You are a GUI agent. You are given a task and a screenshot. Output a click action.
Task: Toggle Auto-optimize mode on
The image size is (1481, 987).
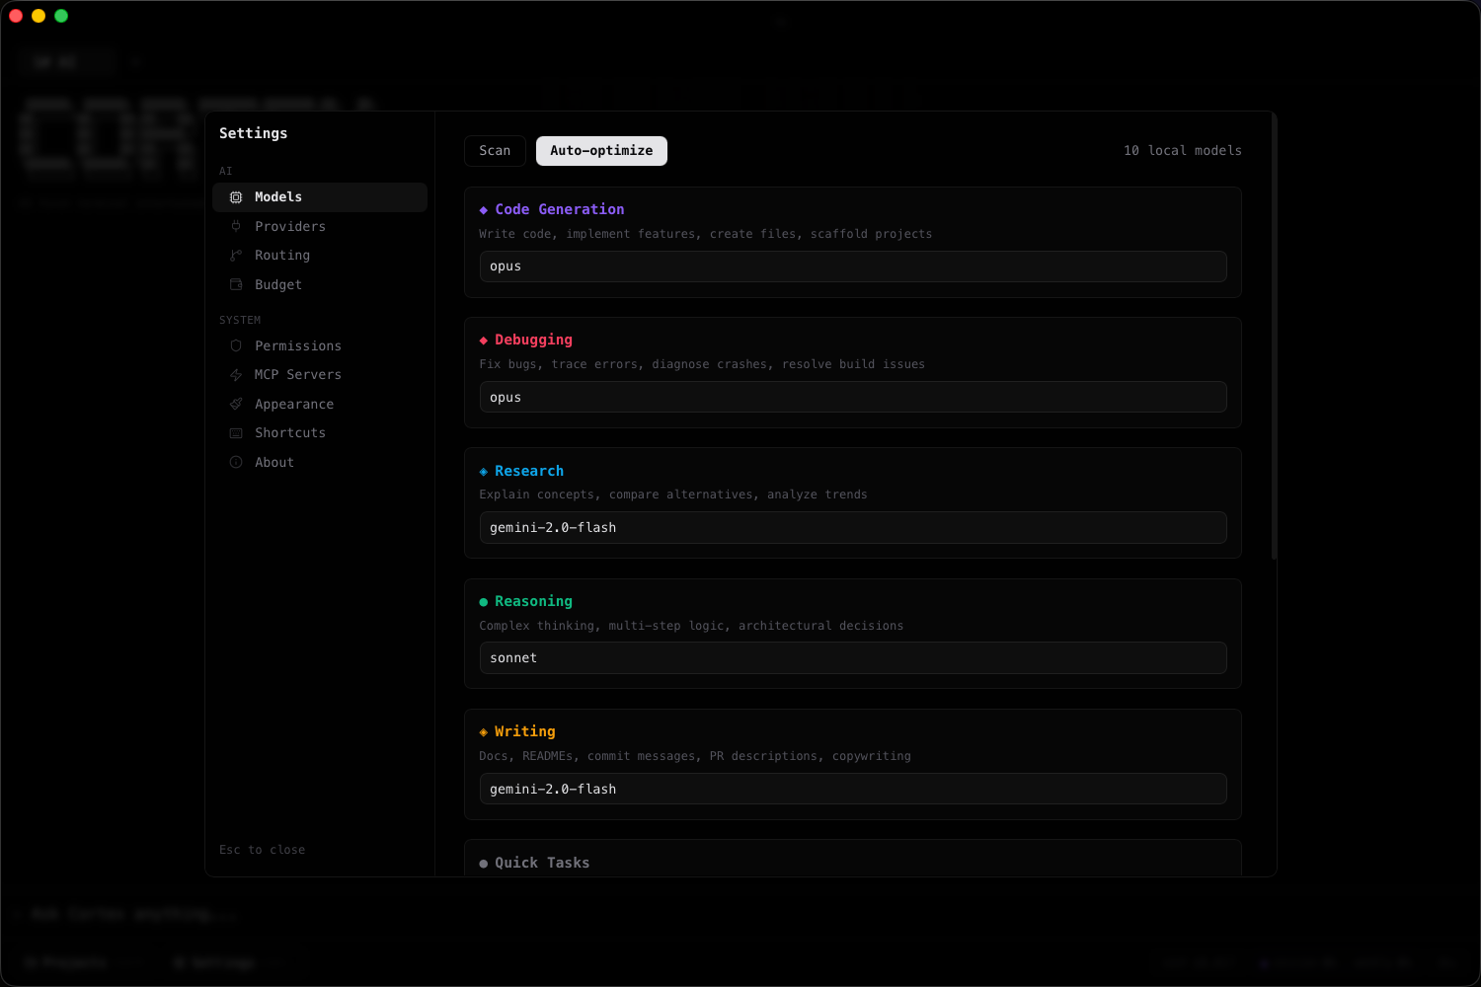pos(601,150)
